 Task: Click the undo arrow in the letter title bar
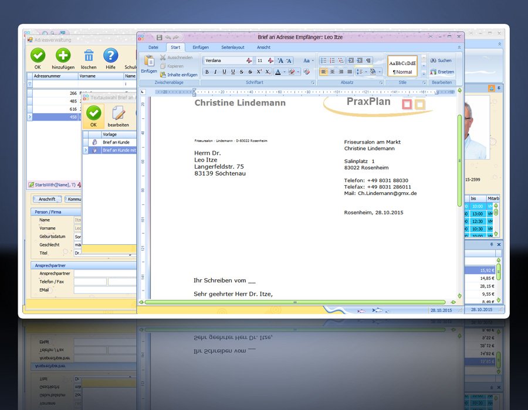coord(168,37)
